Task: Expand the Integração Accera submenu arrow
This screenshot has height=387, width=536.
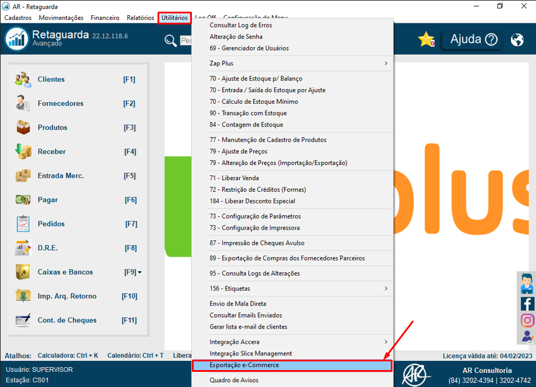Action: 386,342
